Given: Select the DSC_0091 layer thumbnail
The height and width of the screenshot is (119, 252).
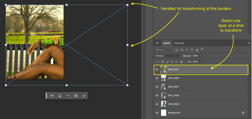Looking at the screenshot, I should pyautogui.click(x=164, y=70).
